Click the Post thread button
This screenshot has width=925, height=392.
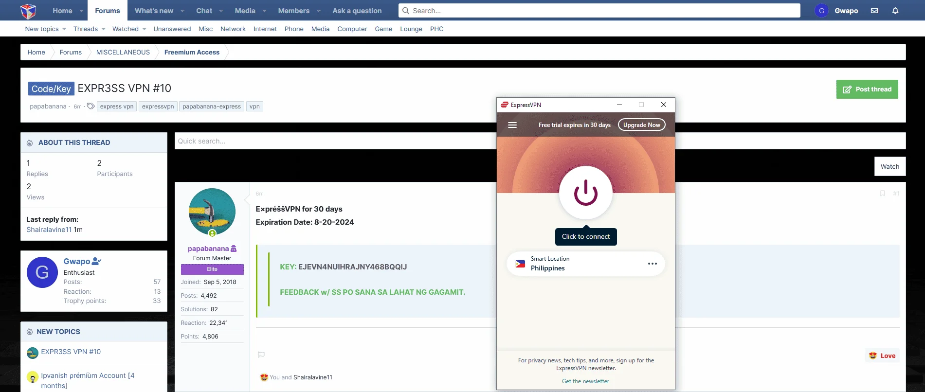867,89
